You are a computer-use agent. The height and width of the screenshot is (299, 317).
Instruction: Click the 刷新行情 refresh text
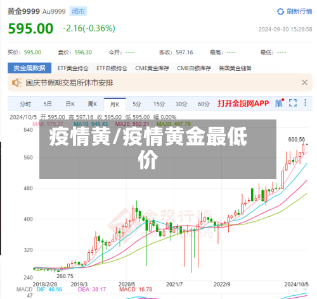(x=299, y=11)
